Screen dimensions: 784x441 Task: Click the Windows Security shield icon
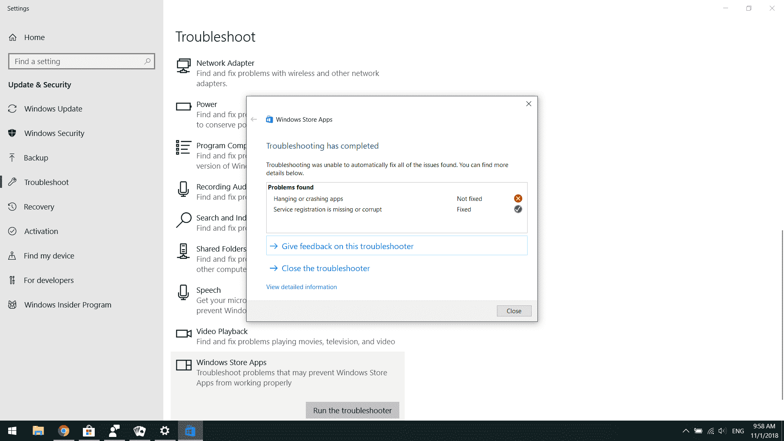click(x=12, y=133)
